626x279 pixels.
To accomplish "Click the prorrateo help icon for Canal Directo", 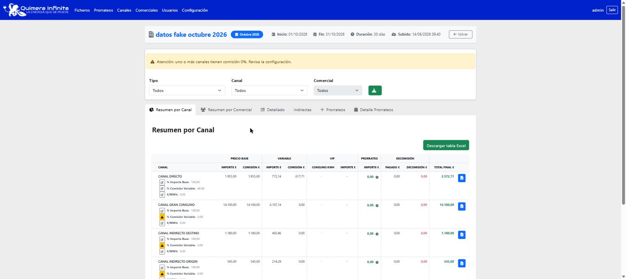I will coord(377,177).
